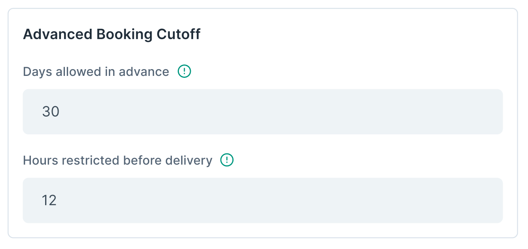Select the value 30 in the top input

click(51, 111)
